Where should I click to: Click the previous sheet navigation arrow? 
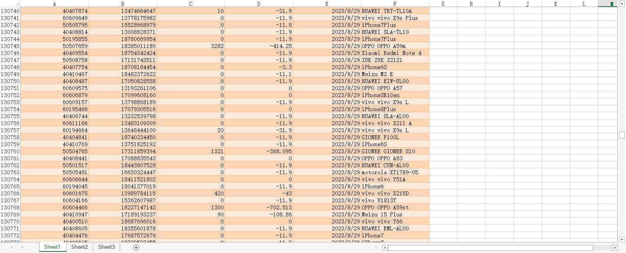pyautogui.click(x=12, y=248)
